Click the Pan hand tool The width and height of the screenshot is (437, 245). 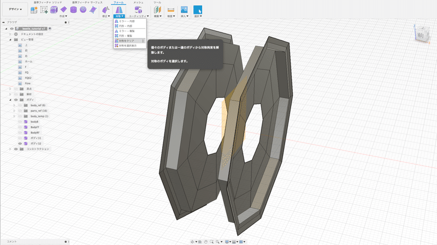tap(206, 242)
